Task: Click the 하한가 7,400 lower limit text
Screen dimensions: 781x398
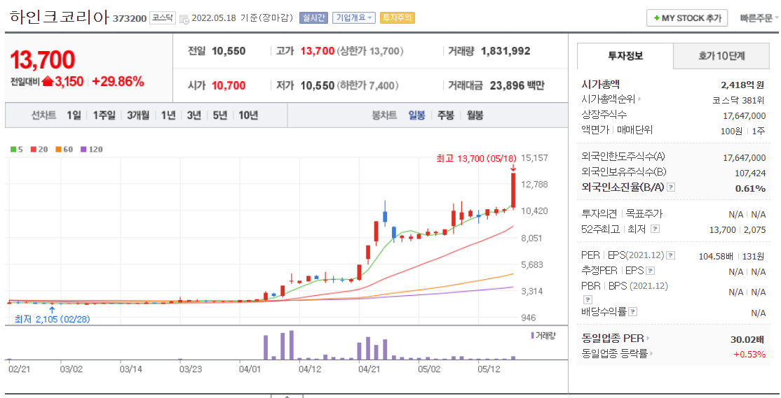Action: 367,85
